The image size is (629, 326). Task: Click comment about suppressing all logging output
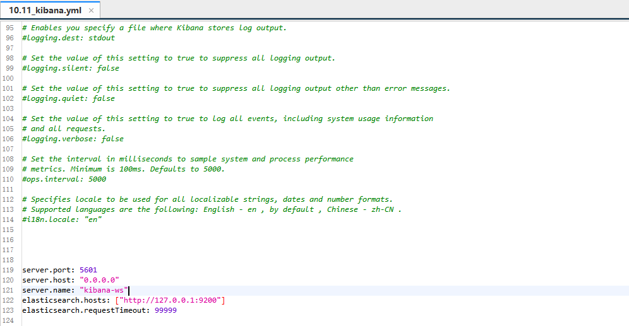tap(179, 58)
